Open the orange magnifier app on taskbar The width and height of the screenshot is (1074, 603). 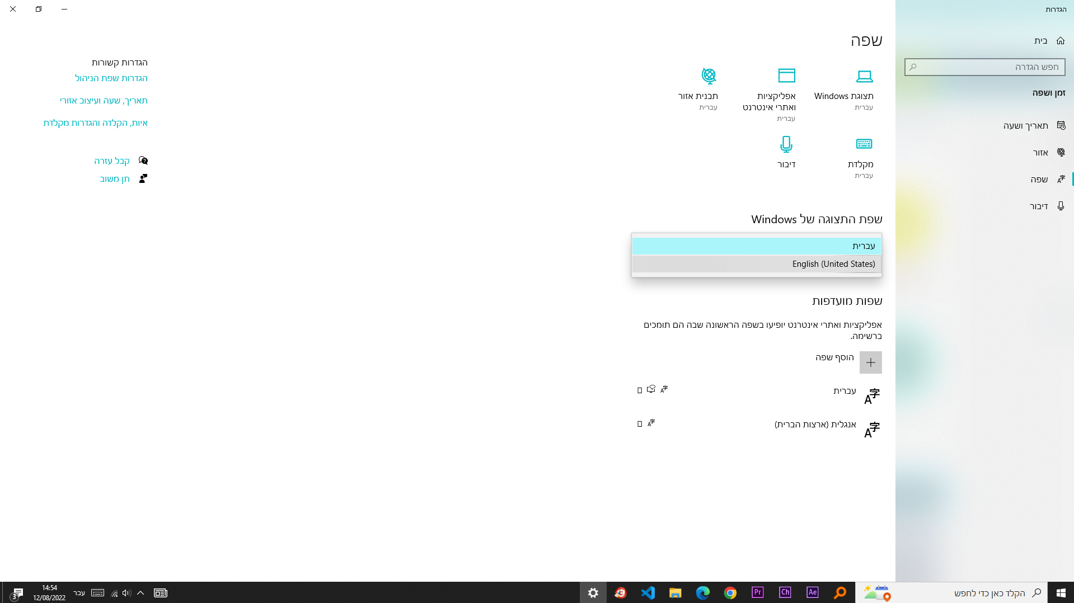click(x=840, y=593)
